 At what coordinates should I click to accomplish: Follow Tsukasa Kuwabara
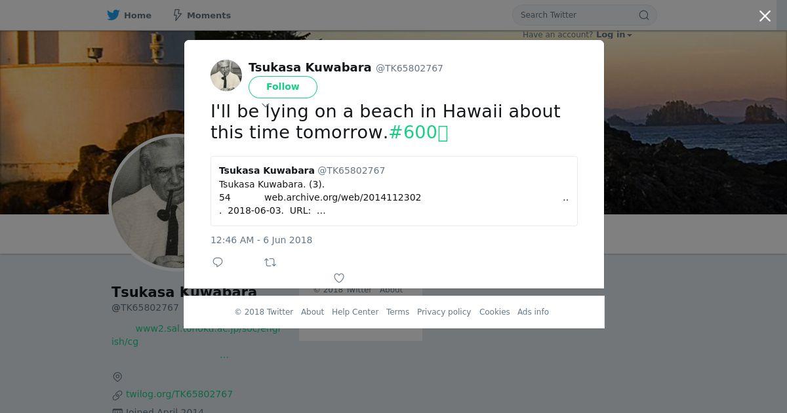click(x=283, y=87)
